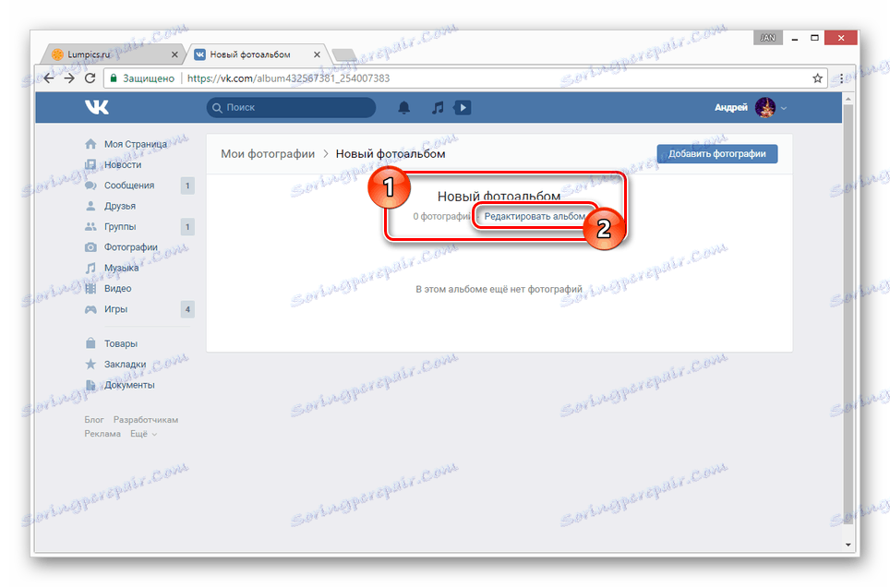
Task: Click the search magnifier icon
Action: click(x=217, y=107)
